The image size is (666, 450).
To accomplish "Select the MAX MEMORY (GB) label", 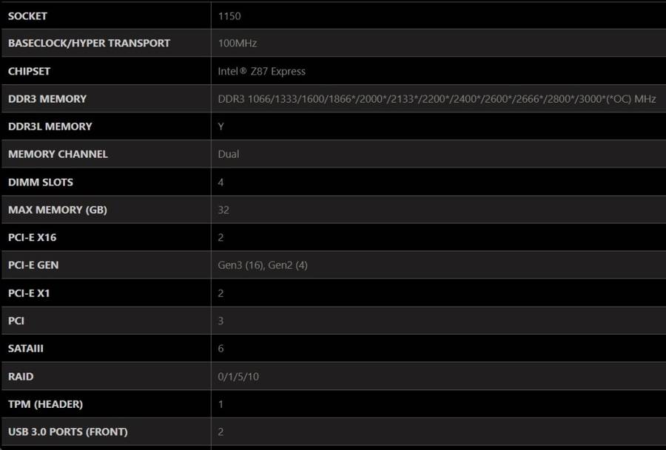I will [x=57, y=210].
